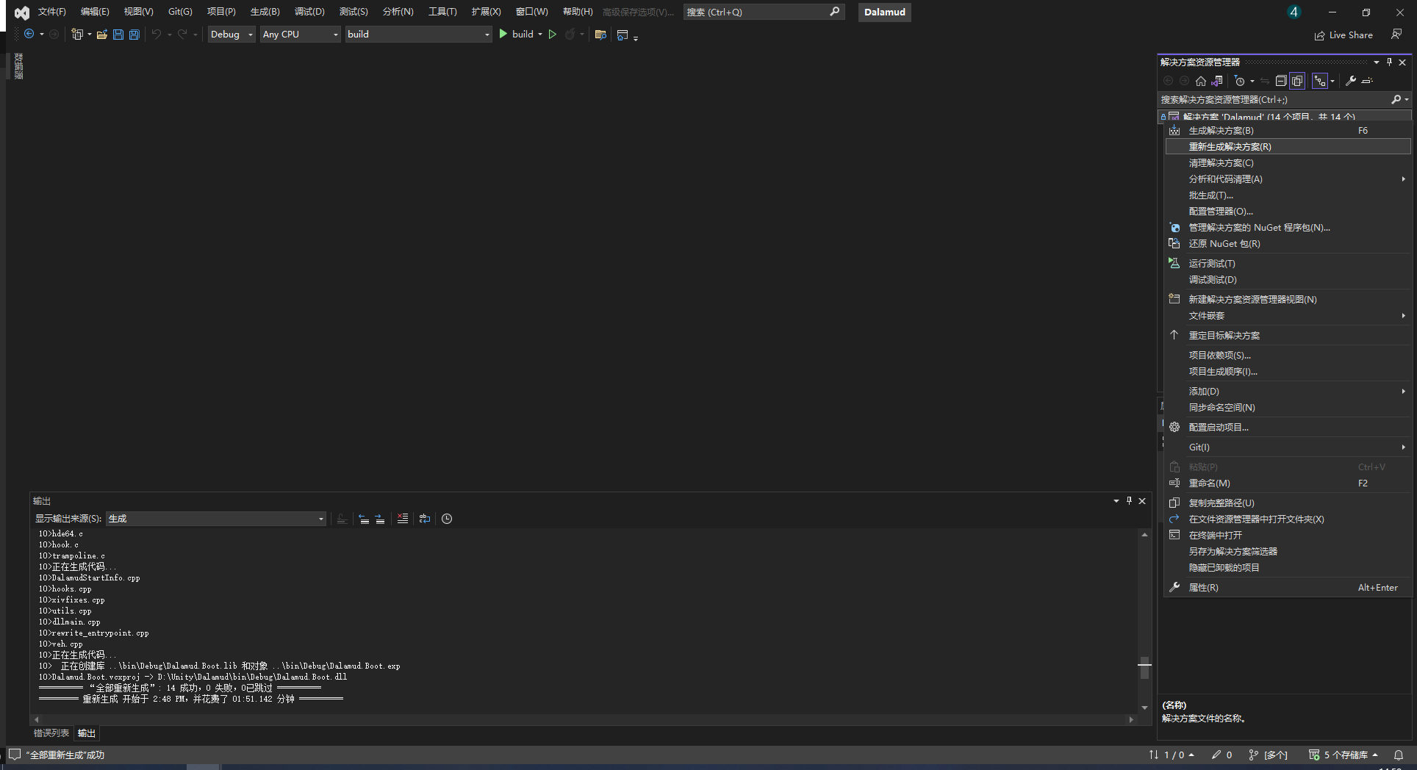Focus the main search box (Ctrl+Q)

coord(764,12)
